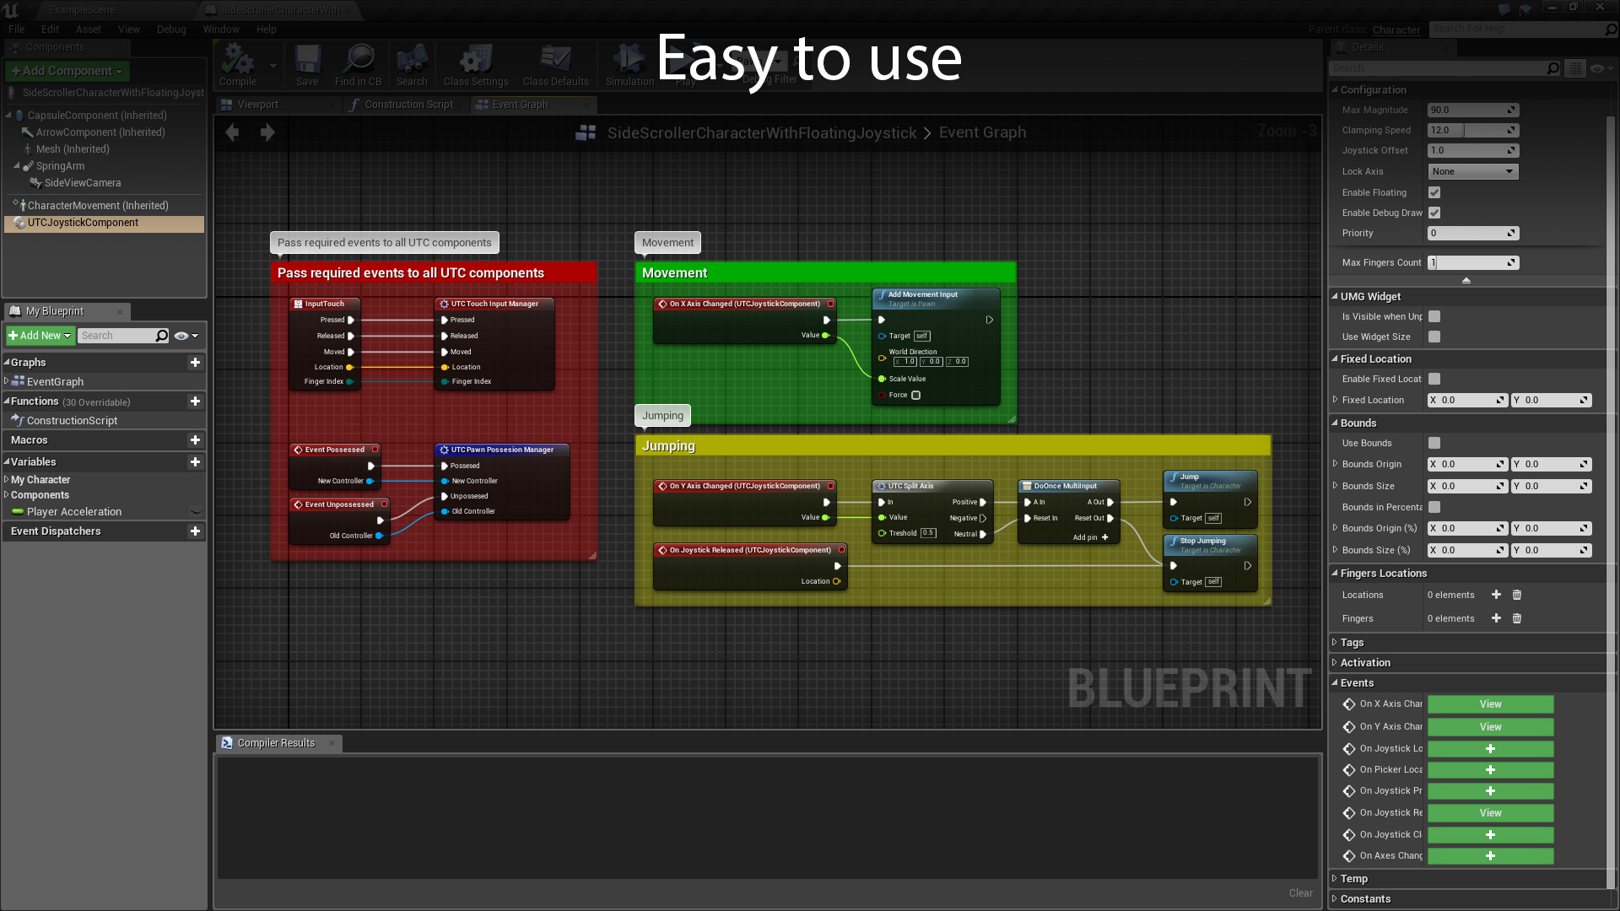Image resolution: width=1620 pixels, height=911 pixels.
Task: Open Find in CB
Action: click(x=358, y=64)
